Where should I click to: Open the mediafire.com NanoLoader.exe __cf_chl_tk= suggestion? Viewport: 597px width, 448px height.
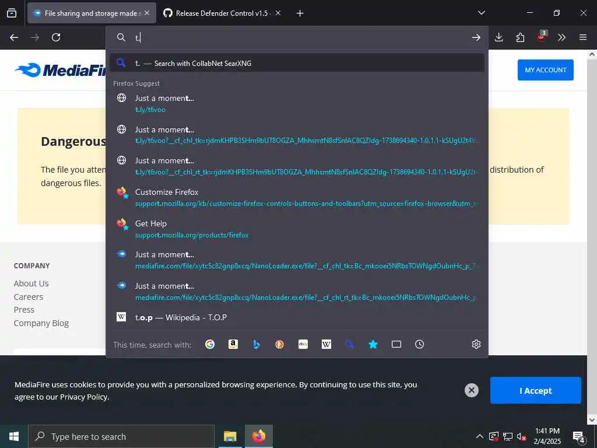click(x=297, y=260)
